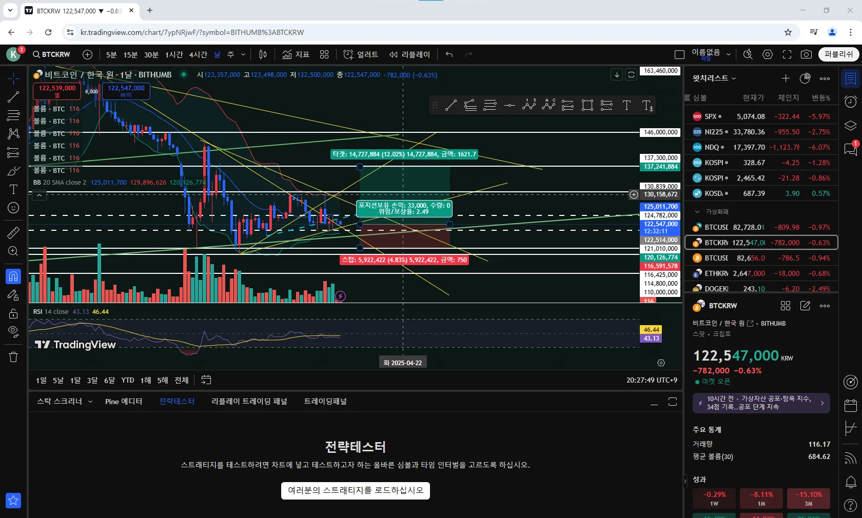Viewport: 862px width, 518px height.
Task: Open the chart patterns tool group
Action: [x=13, y=134]
